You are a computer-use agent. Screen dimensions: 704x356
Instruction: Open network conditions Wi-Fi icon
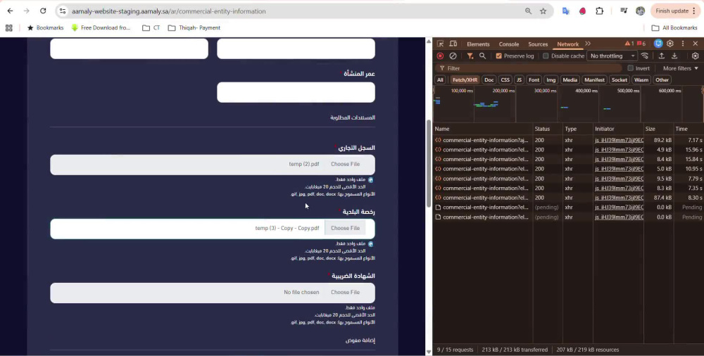click(x=645, y=56)
